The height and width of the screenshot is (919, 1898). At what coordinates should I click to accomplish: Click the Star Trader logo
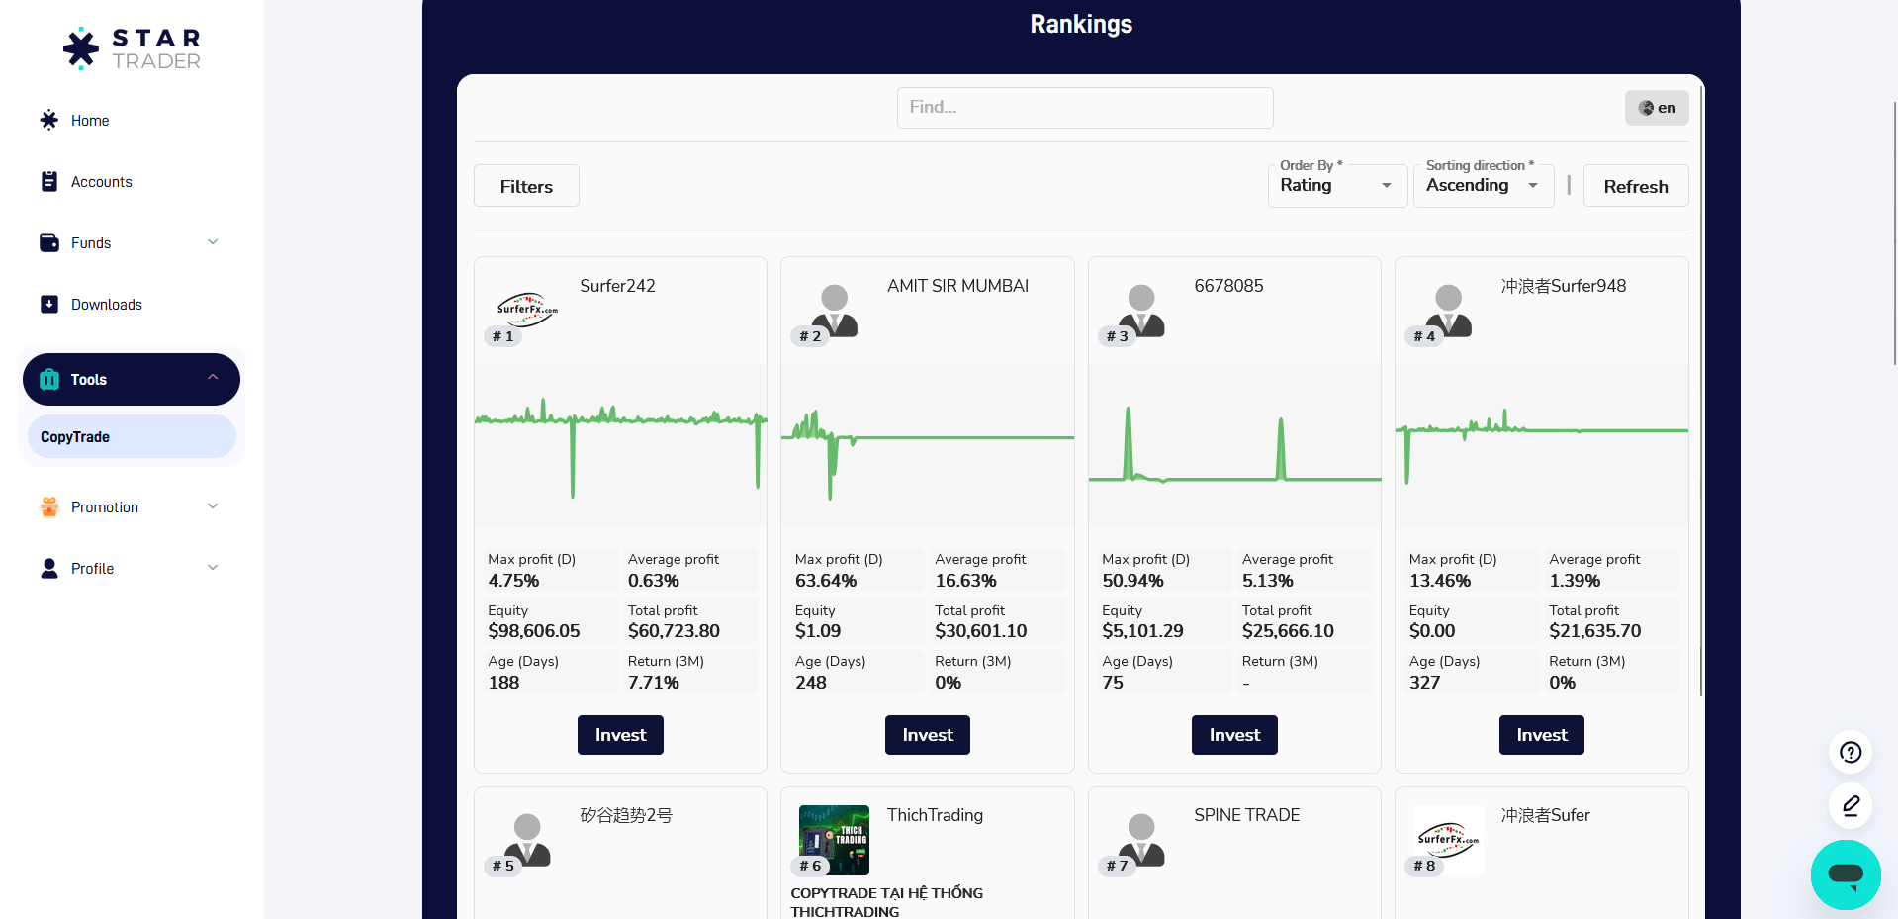[132, 48]
